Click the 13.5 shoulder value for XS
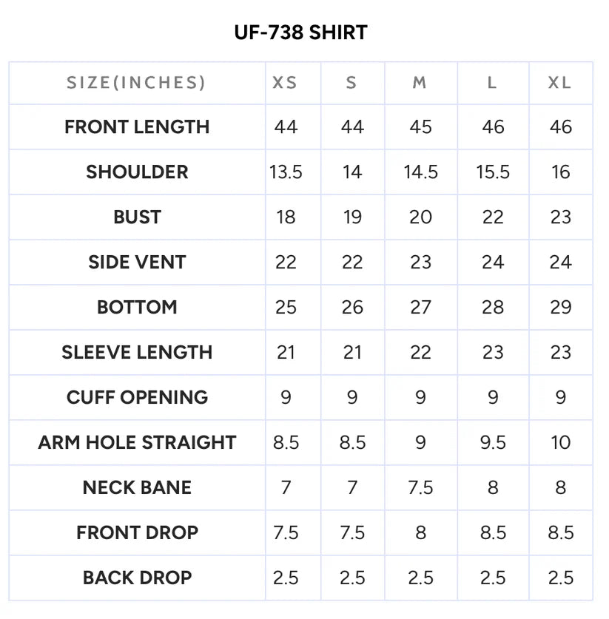The height and width of the screenshot is (619, 609). [x=286, y=172]
